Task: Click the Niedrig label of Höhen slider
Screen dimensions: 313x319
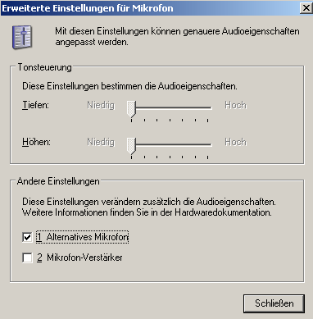Action: pyautogui.click(x=101, y=142)
